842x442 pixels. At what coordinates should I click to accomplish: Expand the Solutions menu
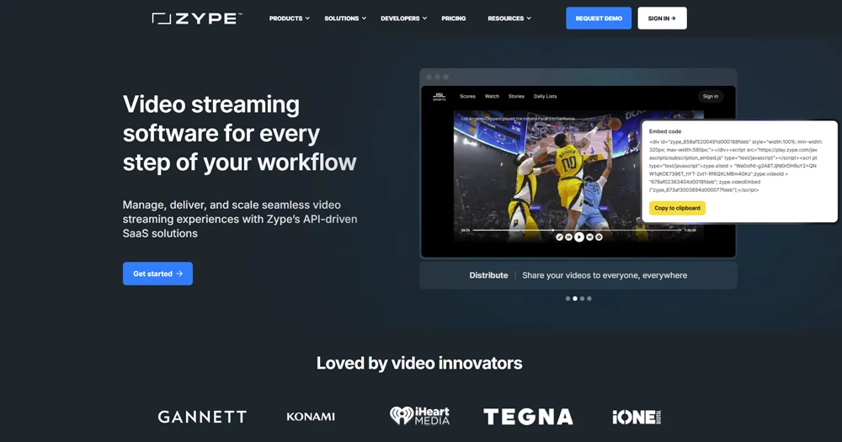344,19
